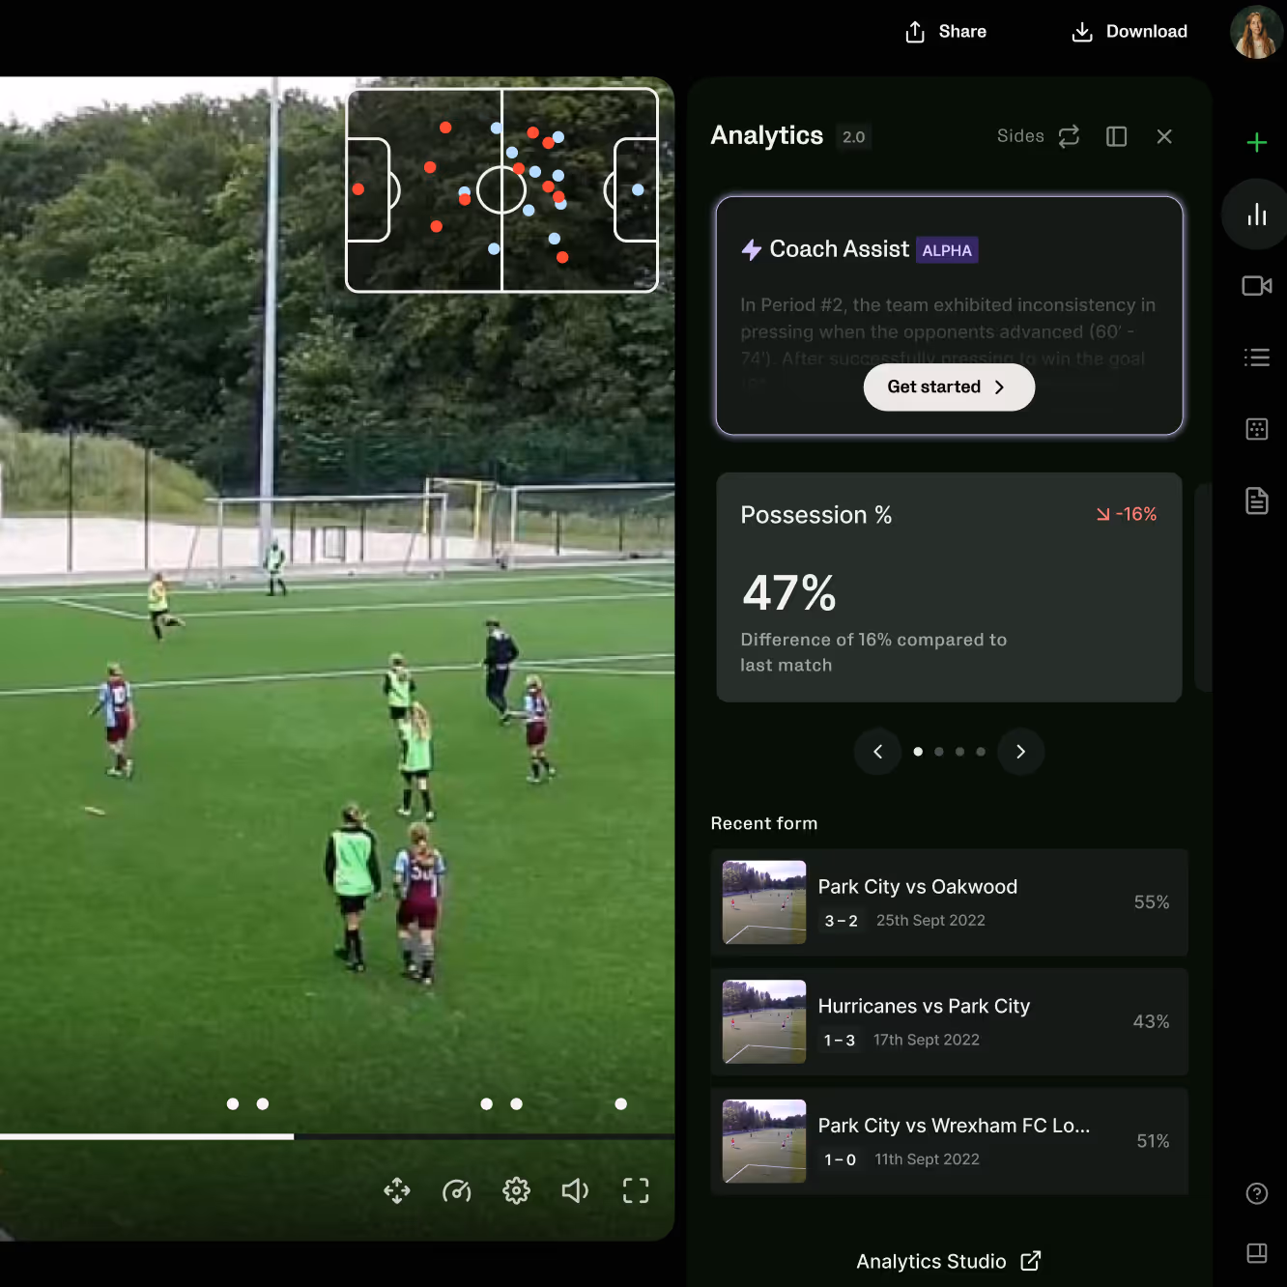Open Park City vs Oakwood match

pos(949,902)
